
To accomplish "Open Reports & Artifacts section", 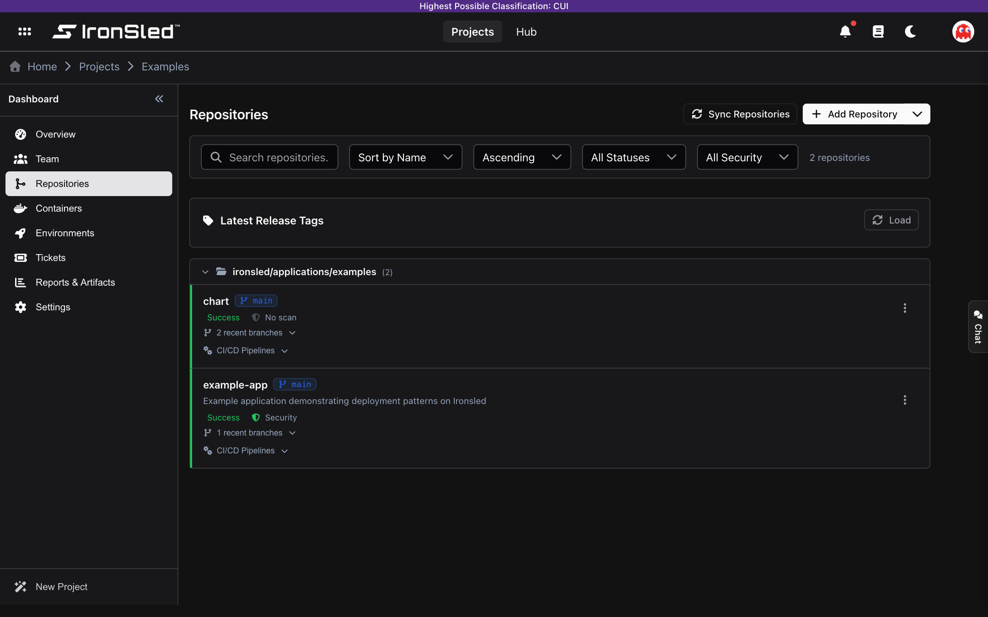I will [89, 282].
